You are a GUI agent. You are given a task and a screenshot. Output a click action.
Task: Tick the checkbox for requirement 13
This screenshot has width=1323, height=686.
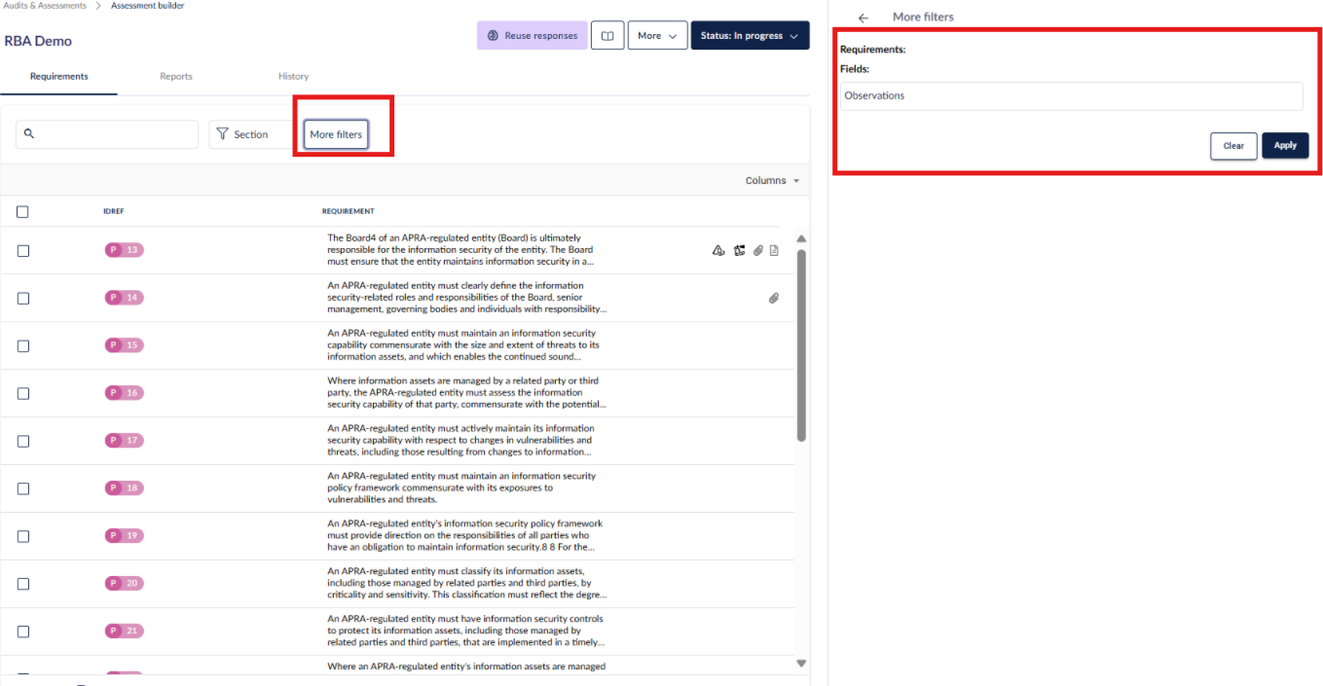(x=23, y=251)
